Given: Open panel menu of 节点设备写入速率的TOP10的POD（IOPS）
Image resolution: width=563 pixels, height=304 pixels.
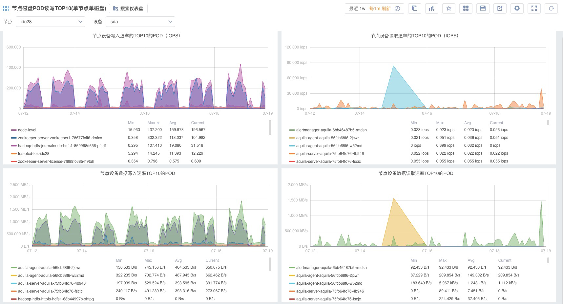Looking at the screenshot, I should 136,36.
